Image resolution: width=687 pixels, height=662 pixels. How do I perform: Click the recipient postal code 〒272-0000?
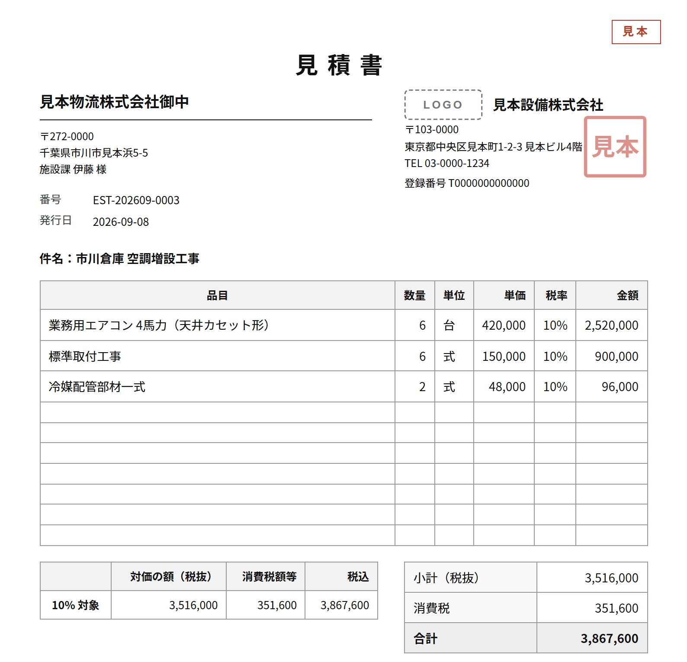pos(67,136)
